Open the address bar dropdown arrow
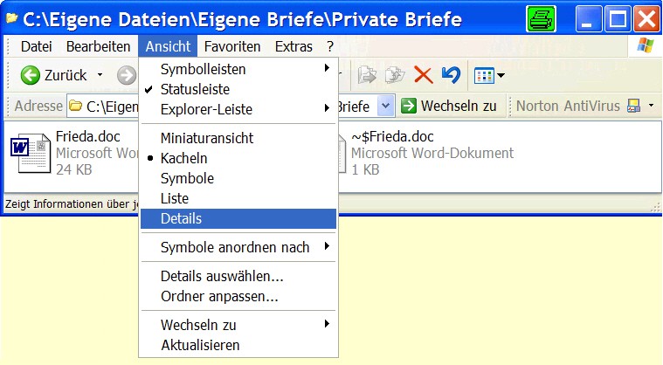The width and height of the screenshot is (663, 365). tap(386, 107)
